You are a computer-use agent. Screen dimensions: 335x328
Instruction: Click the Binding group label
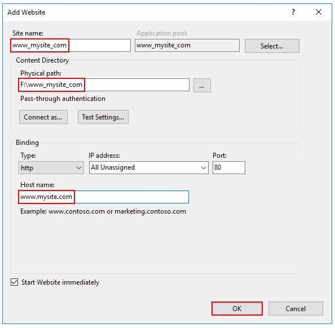click(x=27, y=143)
